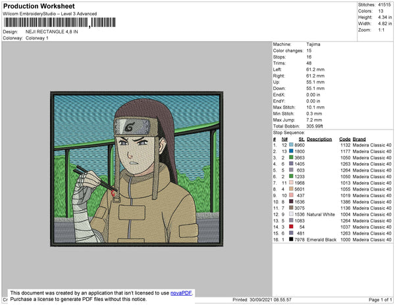Click the Brand column header
Screen dimensions: 395x305
(x=359, y=139)
